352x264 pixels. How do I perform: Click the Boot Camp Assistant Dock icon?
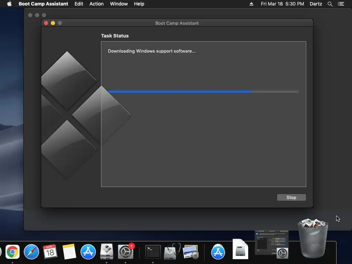107,252
